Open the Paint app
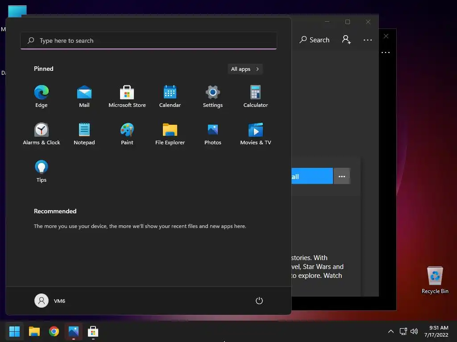The height and width of the screenshot is (342, 457). point(127,134)
